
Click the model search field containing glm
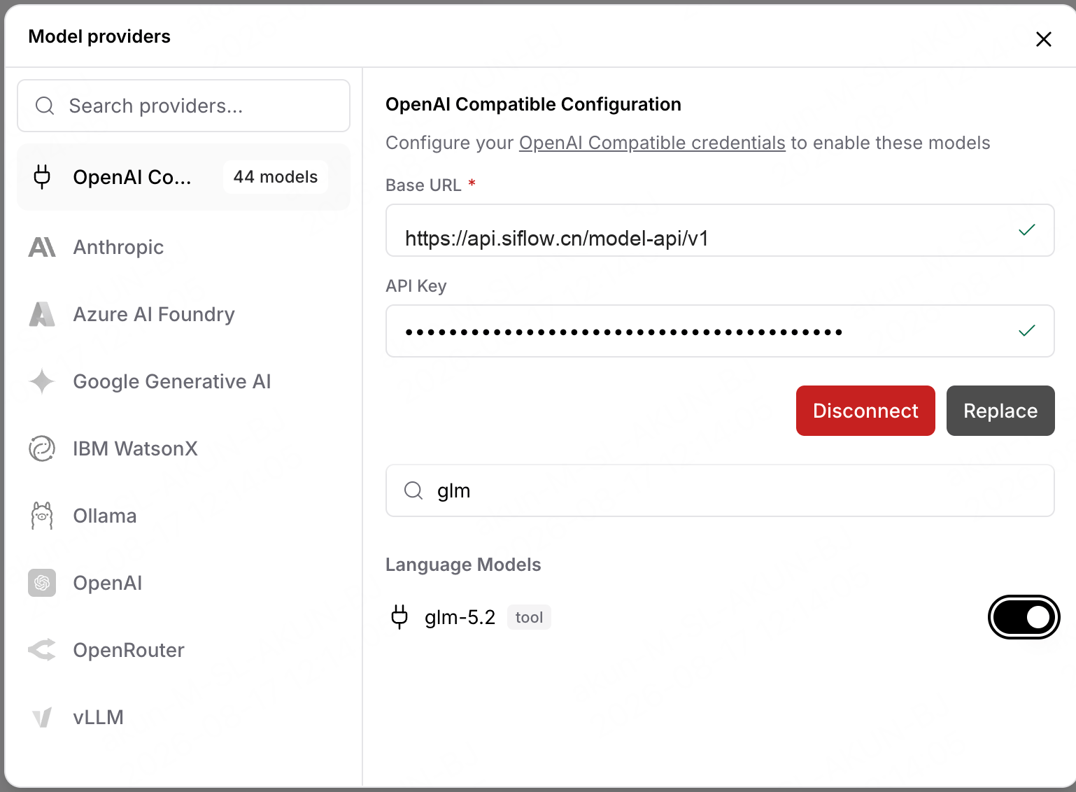(720, 490)
